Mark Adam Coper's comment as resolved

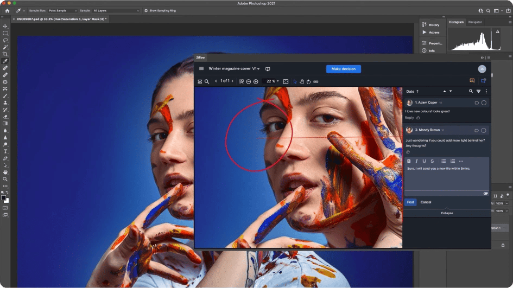point(484,103)
